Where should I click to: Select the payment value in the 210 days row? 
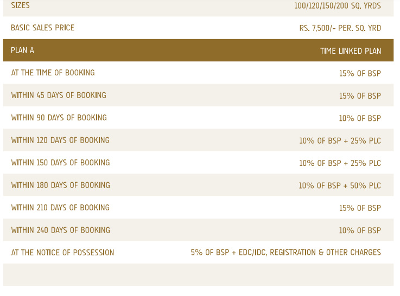(360, 208)
